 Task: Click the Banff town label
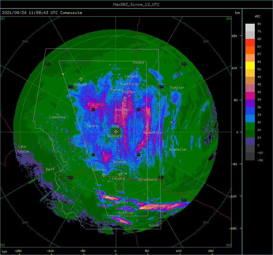tap(50, 169)
